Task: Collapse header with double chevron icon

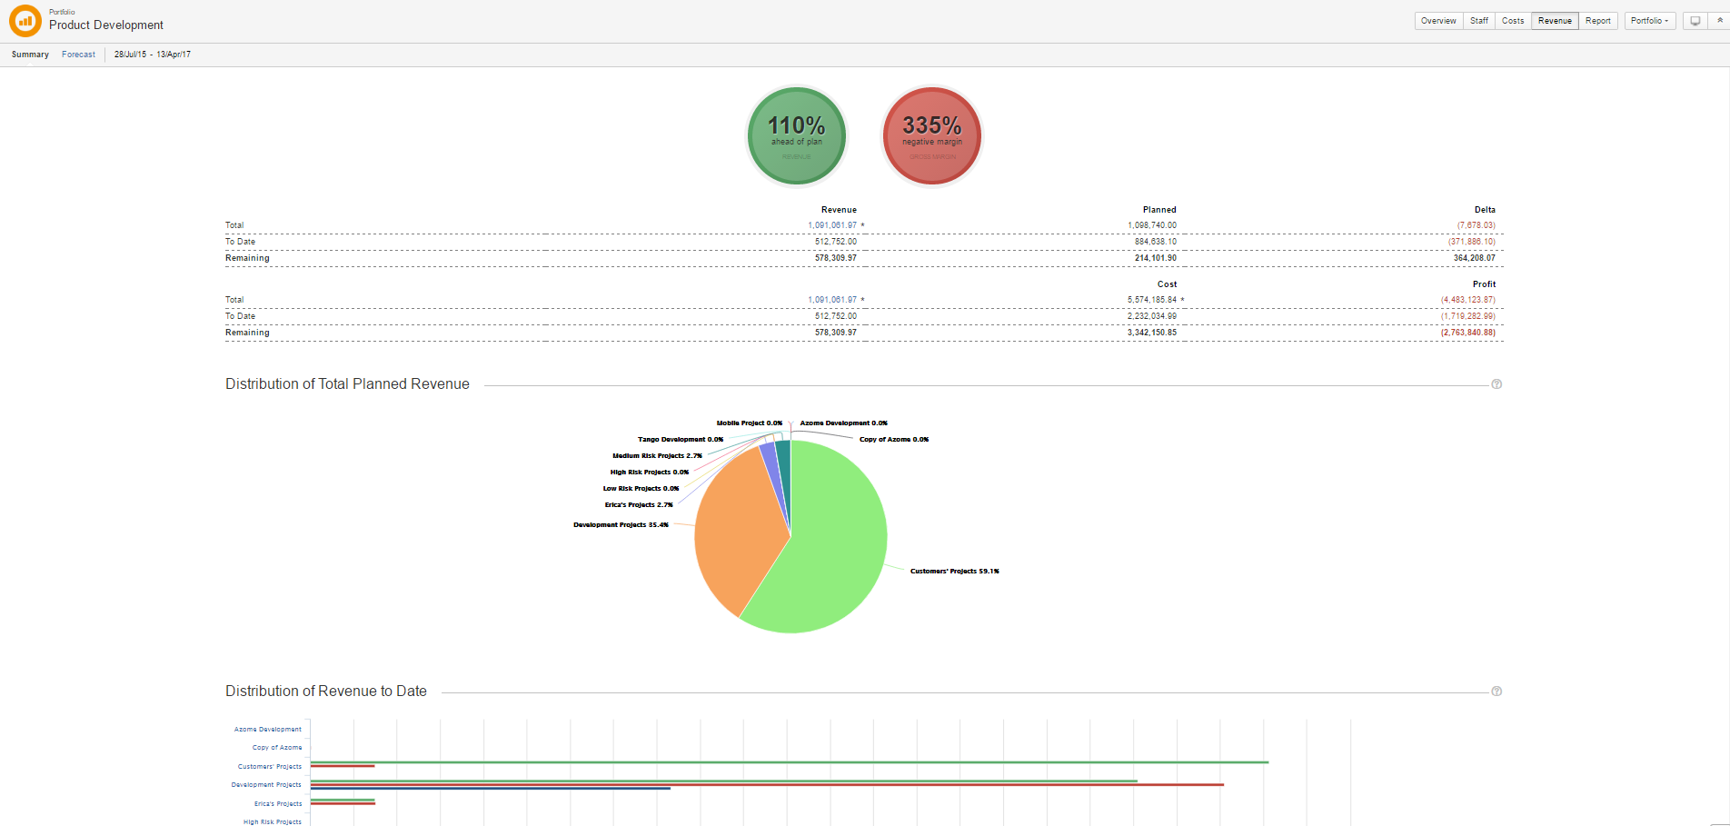Action: 1719,21
